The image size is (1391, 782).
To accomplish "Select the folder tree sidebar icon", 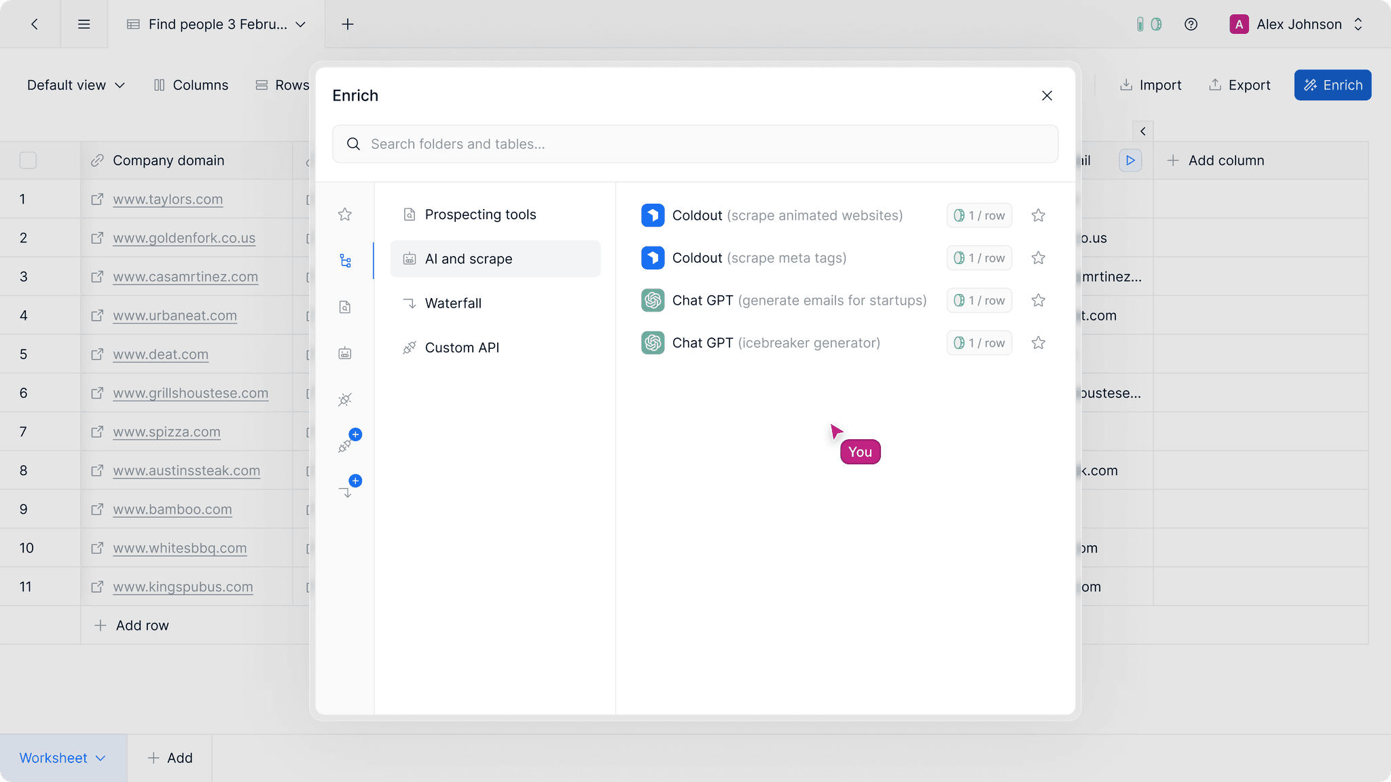I will (x=345, y=261).
